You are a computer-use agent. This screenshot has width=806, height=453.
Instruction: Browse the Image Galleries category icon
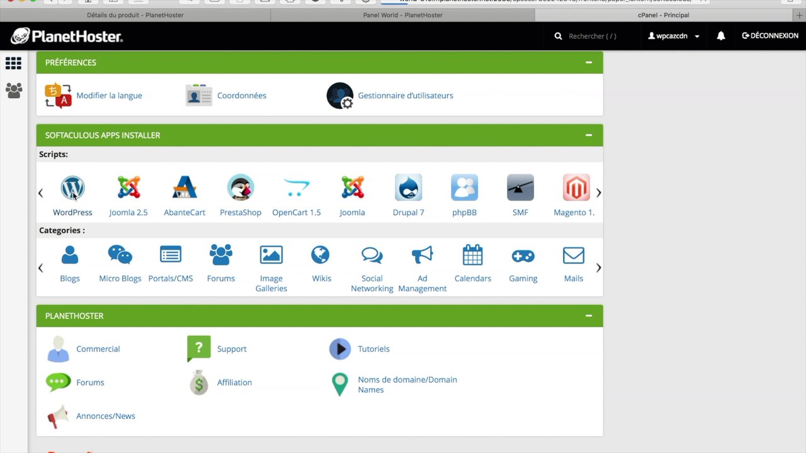tap(271, 255)
